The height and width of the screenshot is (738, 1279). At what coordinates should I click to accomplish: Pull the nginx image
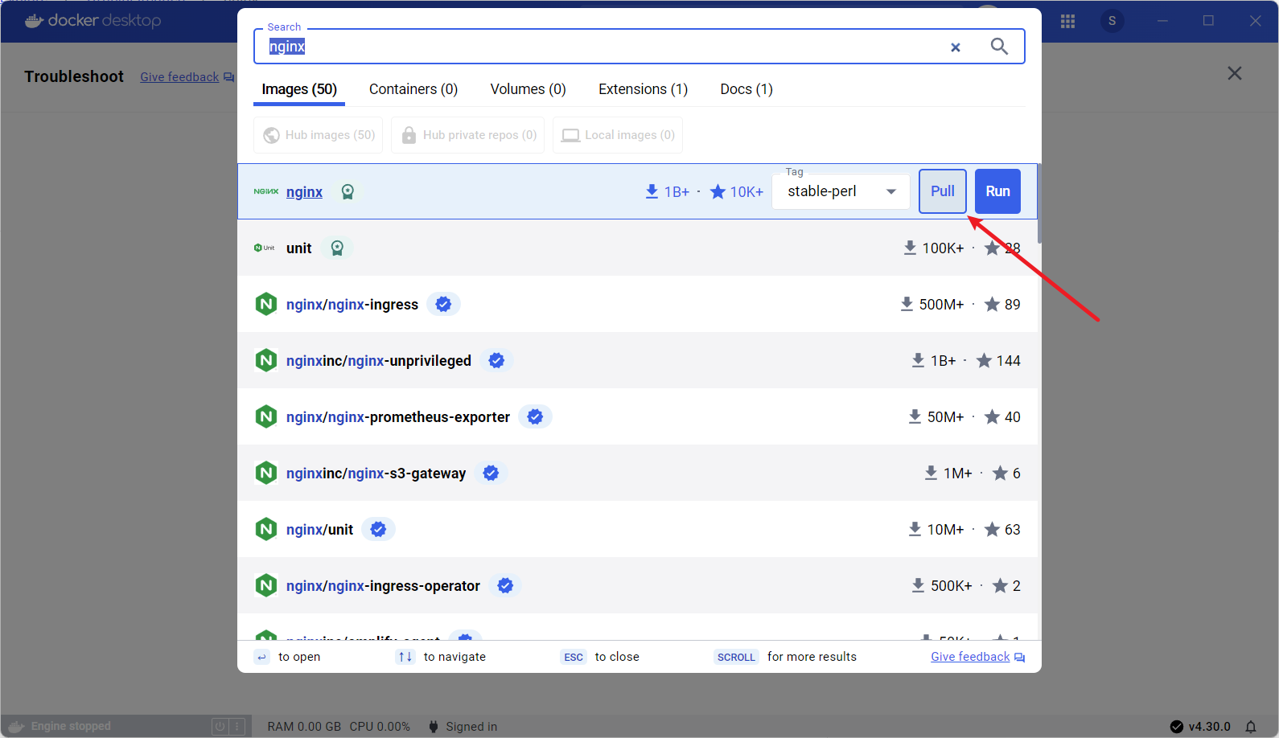pyautogui.click(x=942, y=191)
